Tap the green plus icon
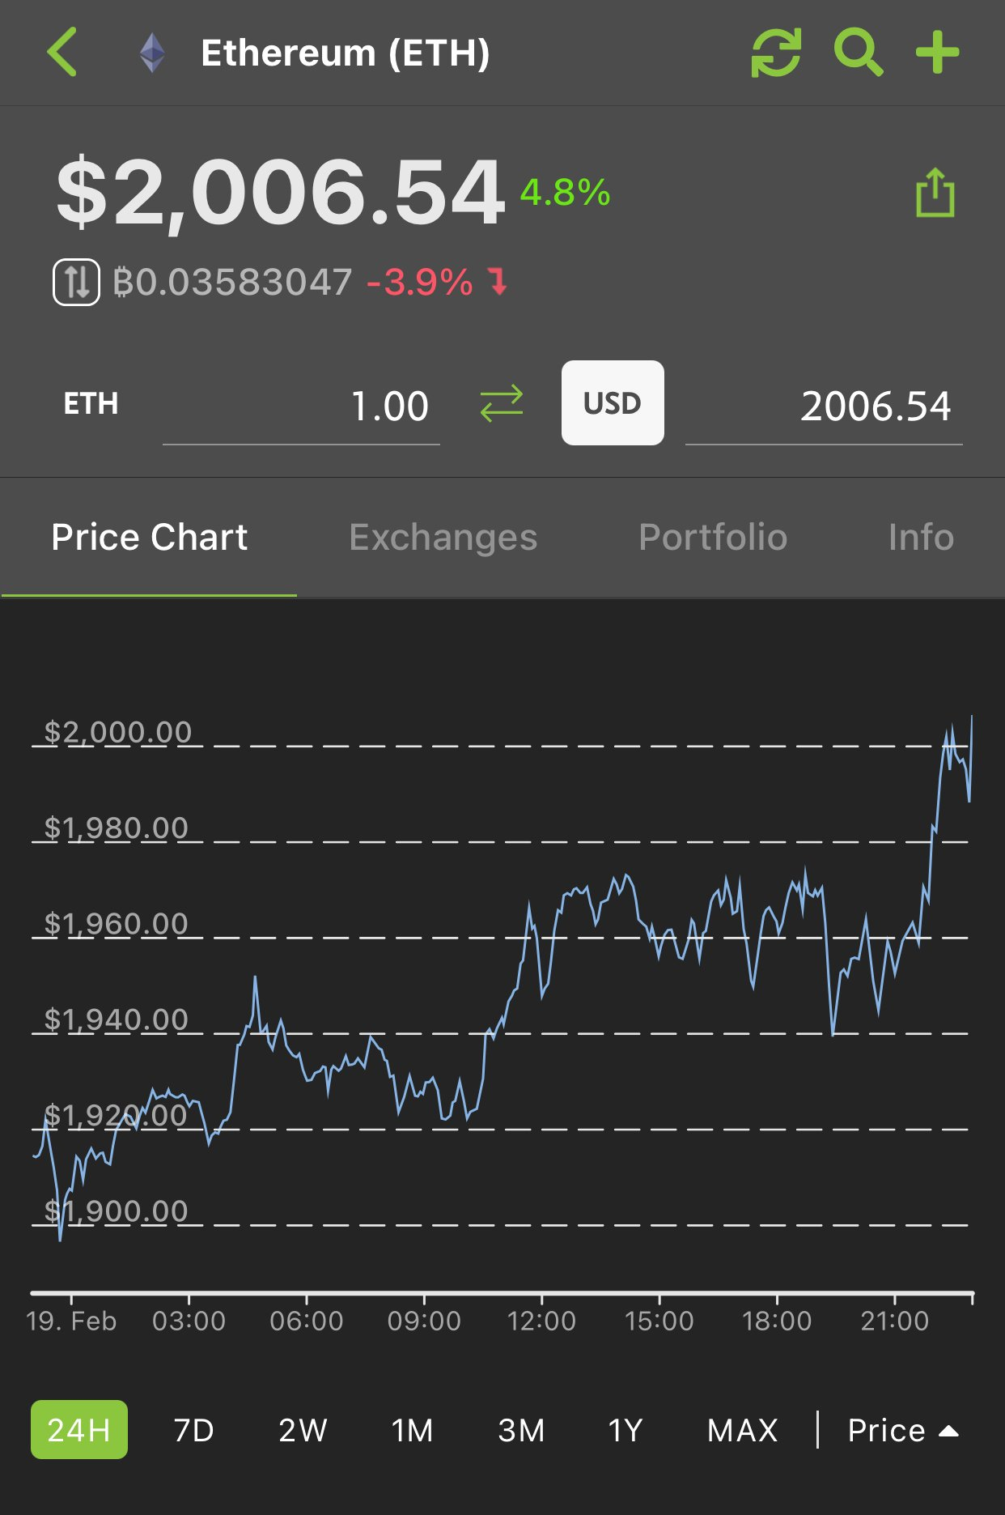 click(x=937, y=53)
